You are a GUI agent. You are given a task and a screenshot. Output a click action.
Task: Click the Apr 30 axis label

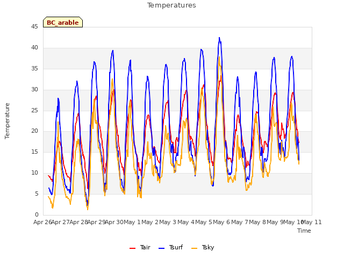[114, 222]
